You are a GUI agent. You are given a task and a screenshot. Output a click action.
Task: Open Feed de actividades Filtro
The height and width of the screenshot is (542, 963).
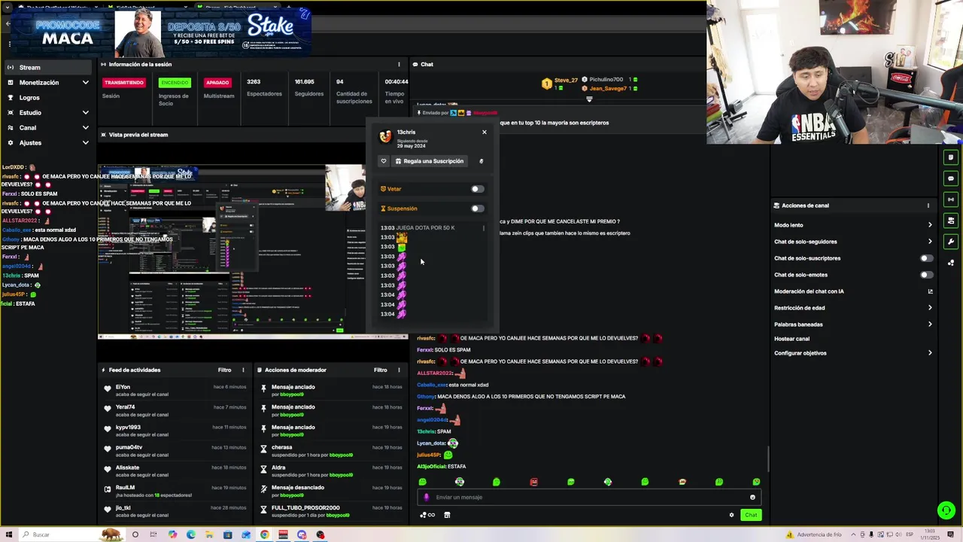click(x=225, y=370)
